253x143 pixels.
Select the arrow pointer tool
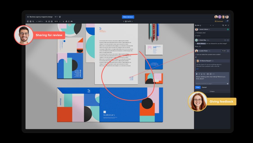(63, 21)
